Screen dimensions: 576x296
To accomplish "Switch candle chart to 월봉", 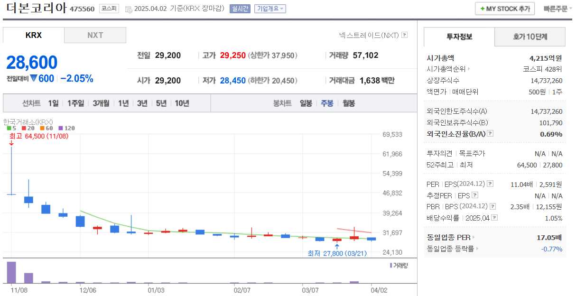I will click(349, 103).
